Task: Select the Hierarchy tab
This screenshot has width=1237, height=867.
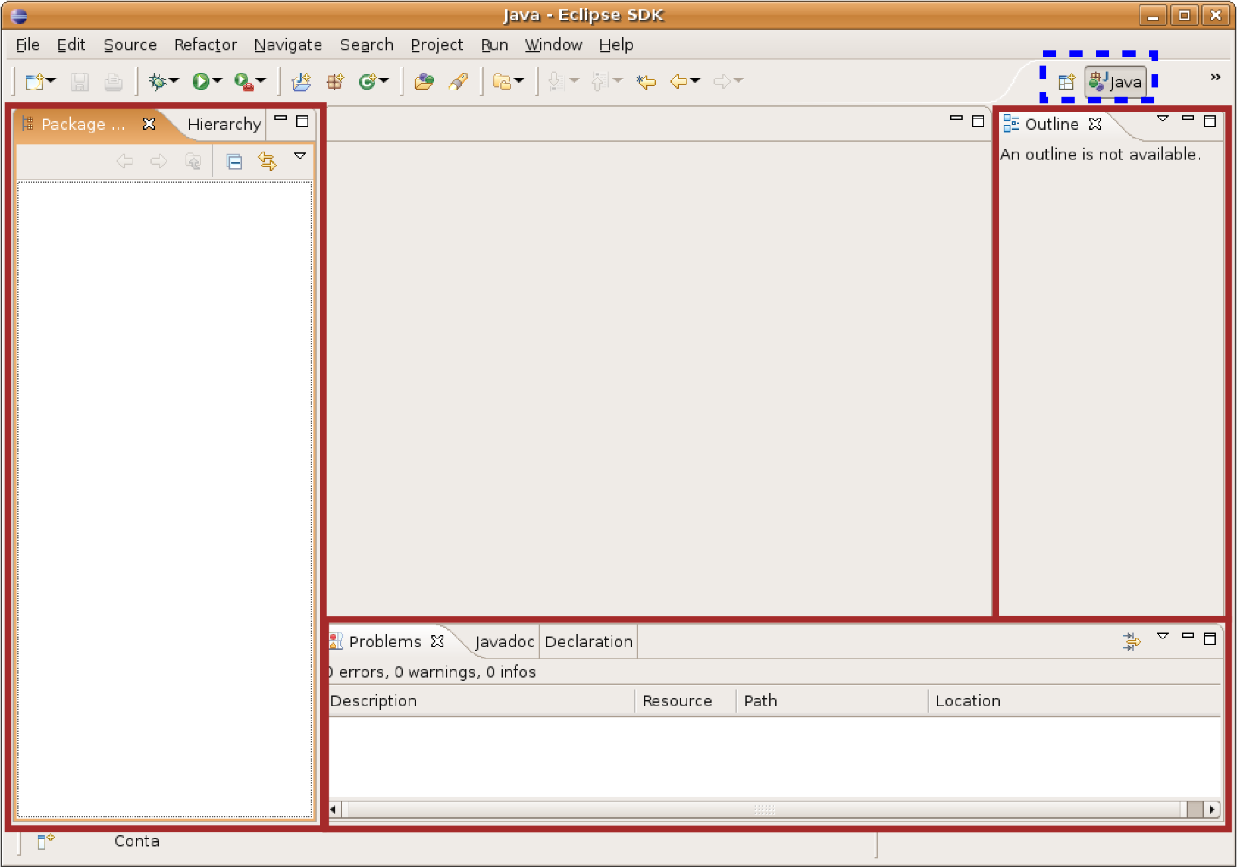Action: pyautogui.click(x=224, y=125)
